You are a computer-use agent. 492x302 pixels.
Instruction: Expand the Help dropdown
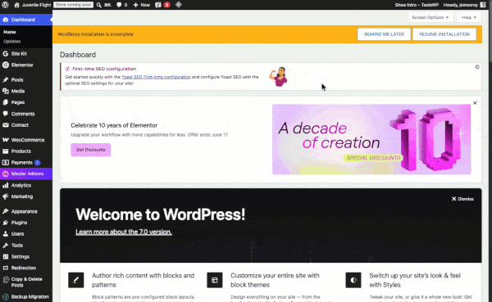tap(469, 17)
